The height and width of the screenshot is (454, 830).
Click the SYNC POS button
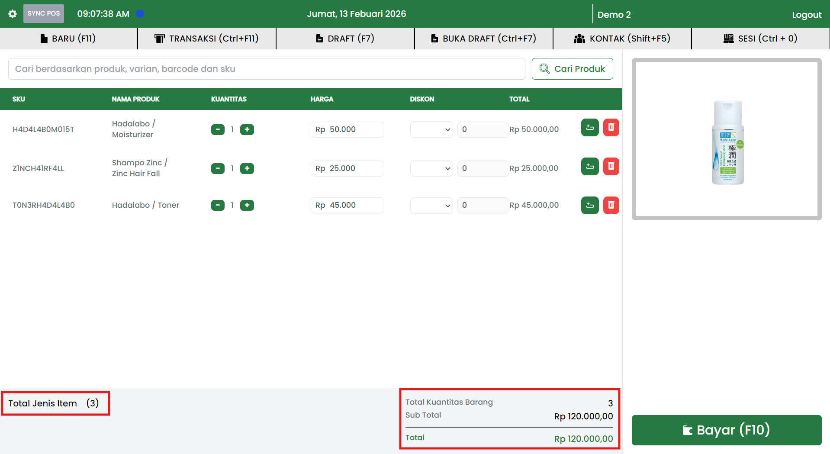(44, 14)
